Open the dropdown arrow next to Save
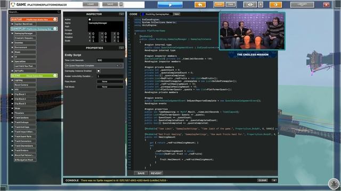This screenshot has height=191, width=341. (121, 4)
